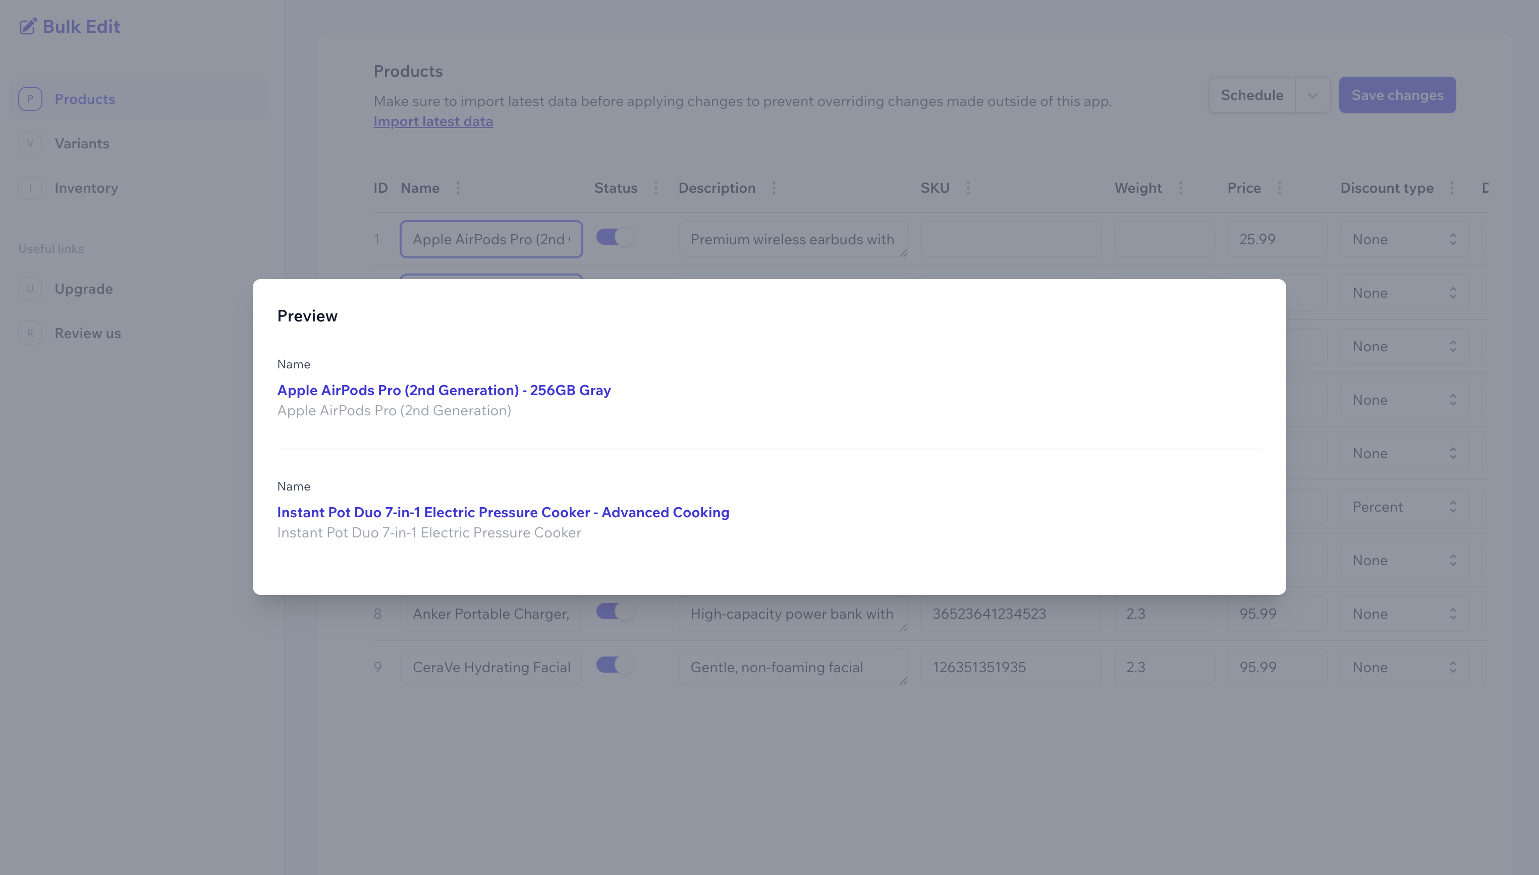Open Discount type column options menu
The width and height of the screenshot is (1539, 875).
point(1452,188)
